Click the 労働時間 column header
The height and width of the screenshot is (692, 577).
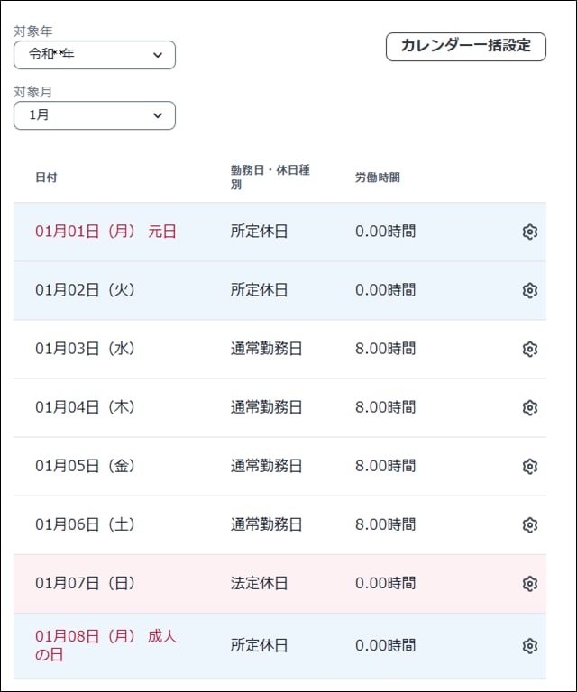378,178
